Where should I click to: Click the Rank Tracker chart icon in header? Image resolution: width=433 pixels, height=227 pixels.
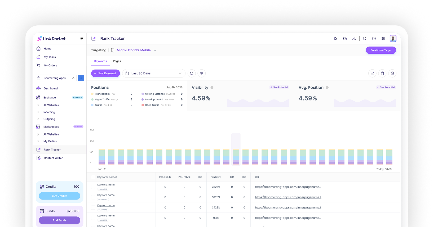coord(94,39)
